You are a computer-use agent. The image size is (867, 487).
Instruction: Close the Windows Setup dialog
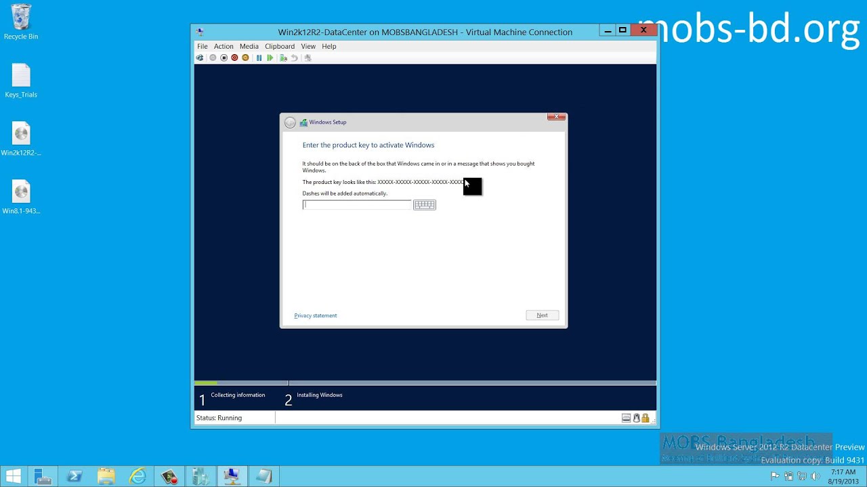point(556,117)
